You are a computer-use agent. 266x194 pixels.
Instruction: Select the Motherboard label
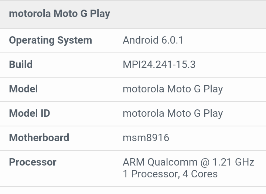pyautogui.click(x=39, y=138)
